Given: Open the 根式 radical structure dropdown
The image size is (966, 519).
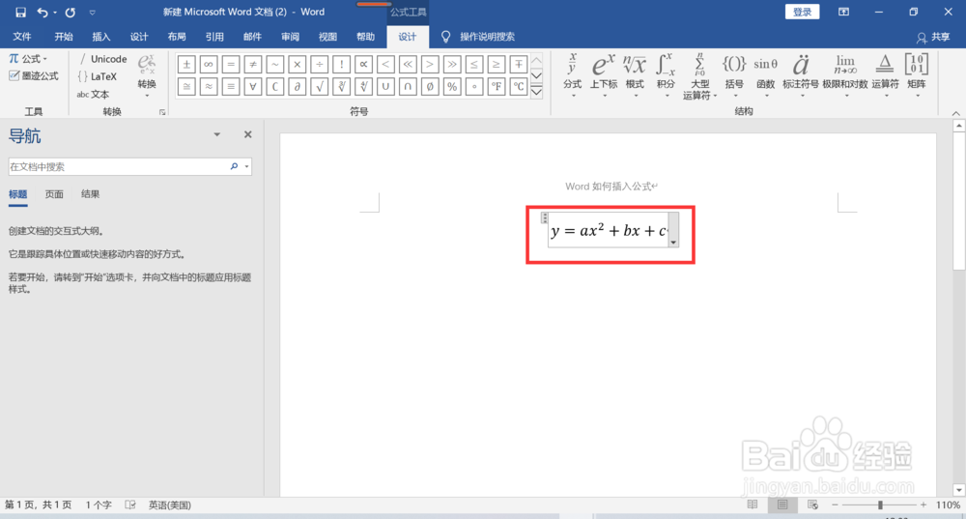Looking at the screenshot, I should pos(635,75).
